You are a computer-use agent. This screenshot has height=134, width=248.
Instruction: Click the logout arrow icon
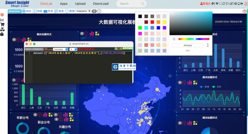pos(241,4)
